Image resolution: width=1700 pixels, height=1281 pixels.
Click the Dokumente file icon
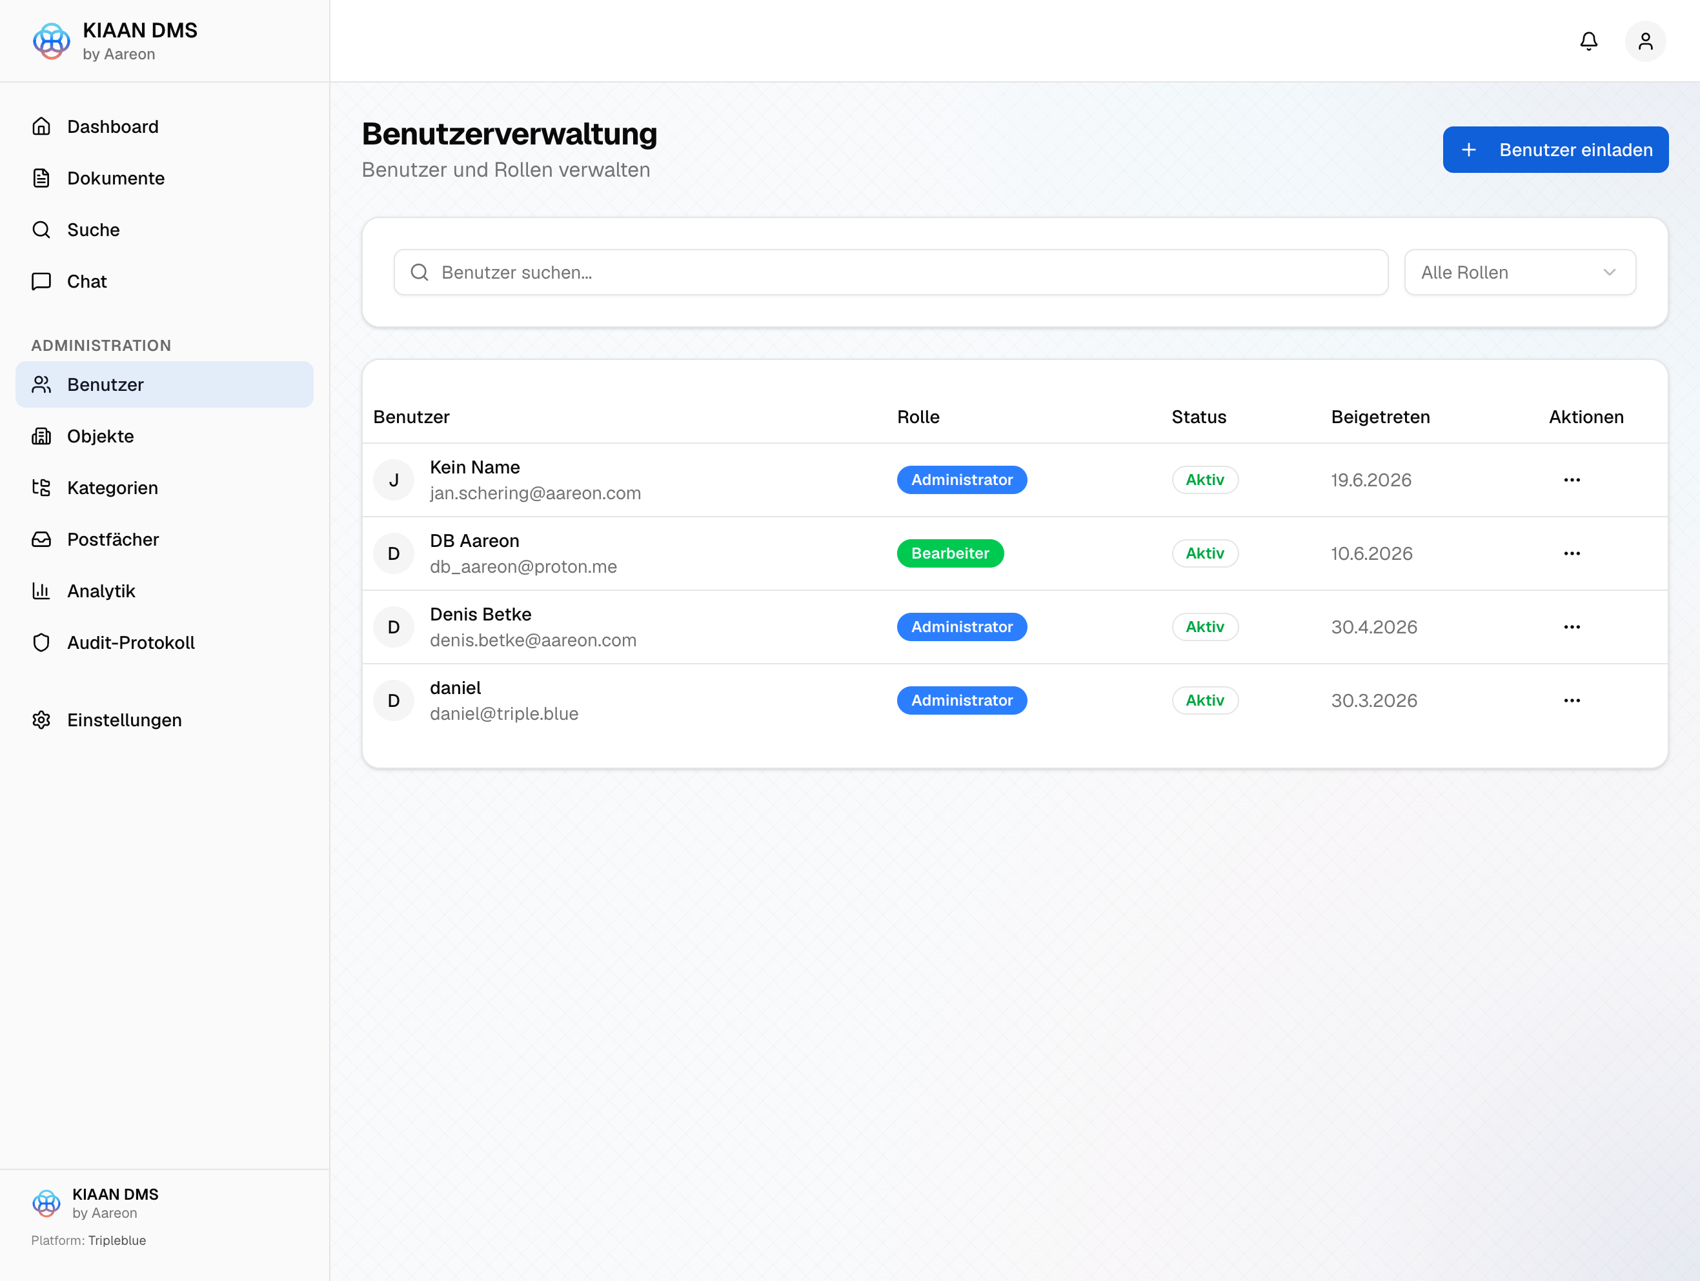pyautogui.click(x=41, y=177)
